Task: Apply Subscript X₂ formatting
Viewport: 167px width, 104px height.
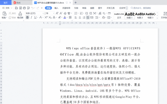Action: pos(50,17)
